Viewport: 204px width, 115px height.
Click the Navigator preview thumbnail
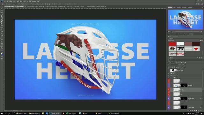186,19
